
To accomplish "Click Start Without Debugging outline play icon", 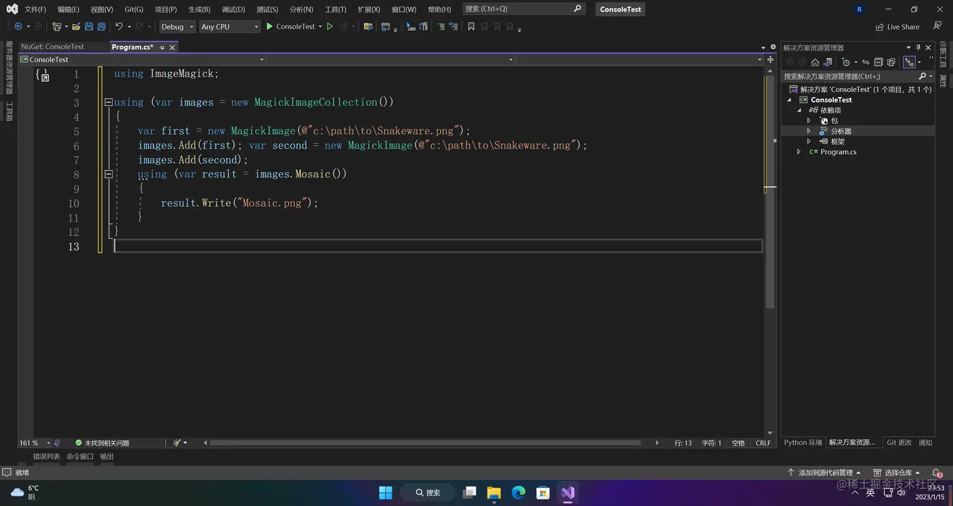I will coord(330,26).
